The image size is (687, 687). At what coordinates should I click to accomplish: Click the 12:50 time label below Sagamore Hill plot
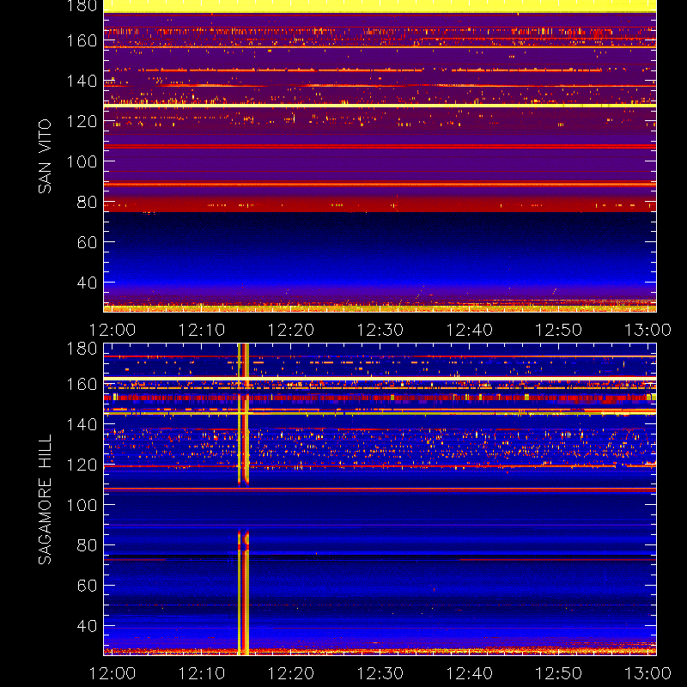point(559,673)
